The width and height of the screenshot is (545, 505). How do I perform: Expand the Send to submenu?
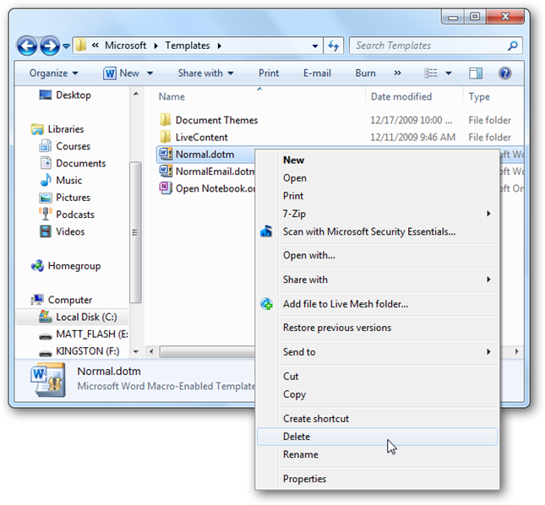click(377, 352)
